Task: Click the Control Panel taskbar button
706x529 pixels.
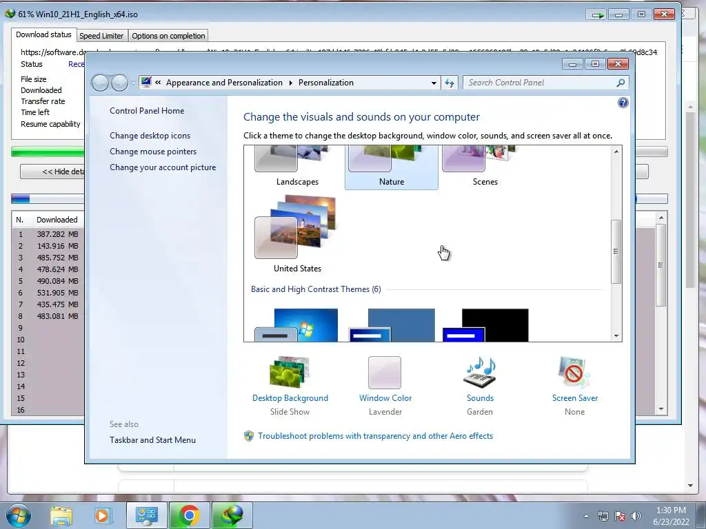Action: click(146, 515)
